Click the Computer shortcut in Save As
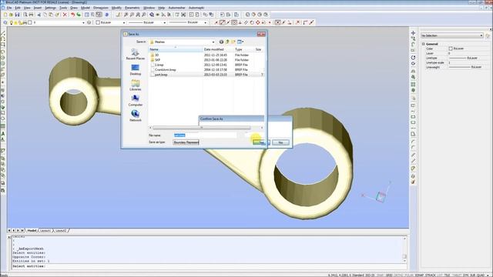 point(136,101)
